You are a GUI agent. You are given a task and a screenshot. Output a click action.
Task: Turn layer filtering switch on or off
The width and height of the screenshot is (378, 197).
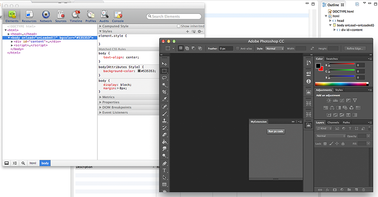pyautogui.click(x=369, y=128)
